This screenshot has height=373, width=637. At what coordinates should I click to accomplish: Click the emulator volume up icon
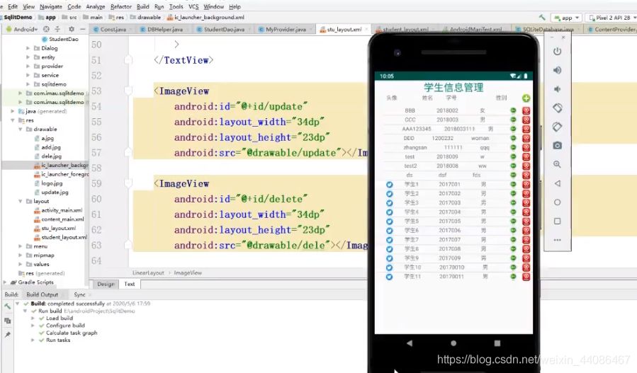[x=558, y=70]
